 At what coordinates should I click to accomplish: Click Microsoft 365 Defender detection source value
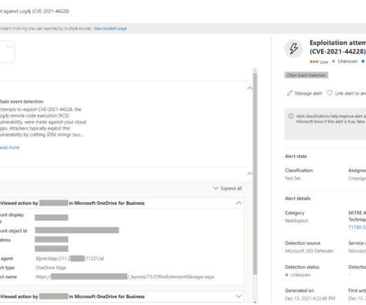point(309,251)
